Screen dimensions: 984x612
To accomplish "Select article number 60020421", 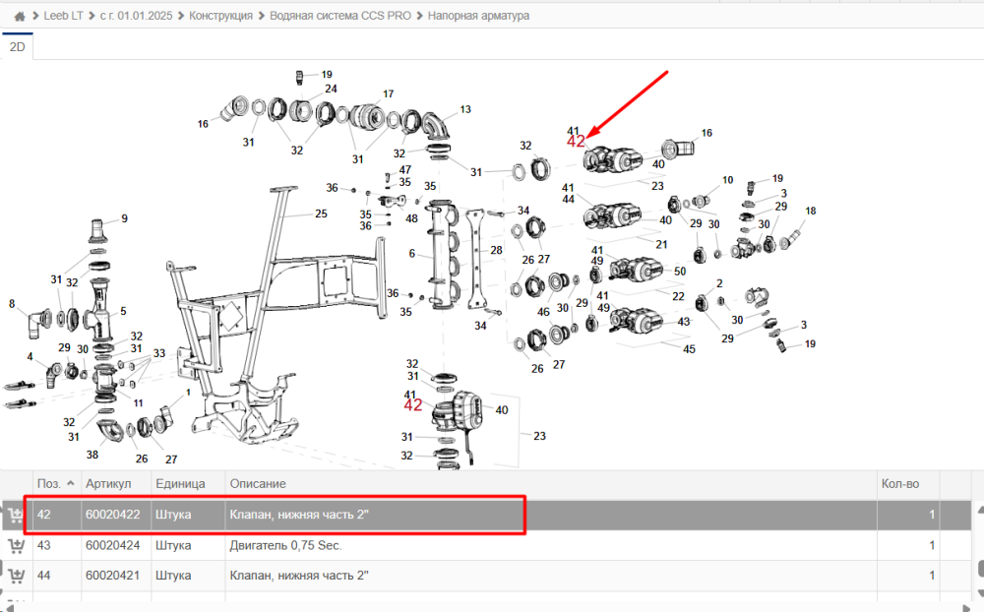I will pyautogui.click(x=113, y=576).
